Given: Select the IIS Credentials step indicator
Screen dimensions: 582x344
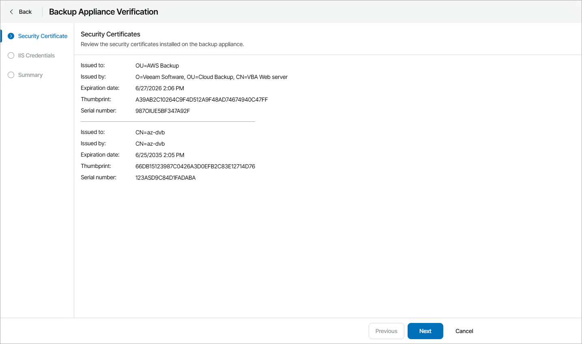Looking at the screenshot, I should point(37,55).
